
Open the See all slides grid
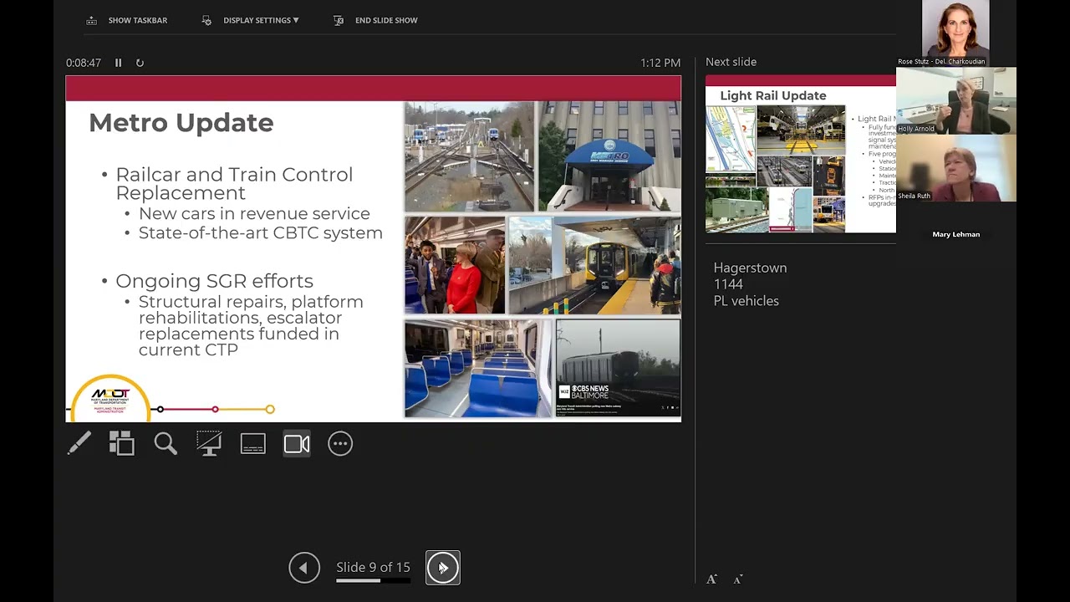click(122, 443)
